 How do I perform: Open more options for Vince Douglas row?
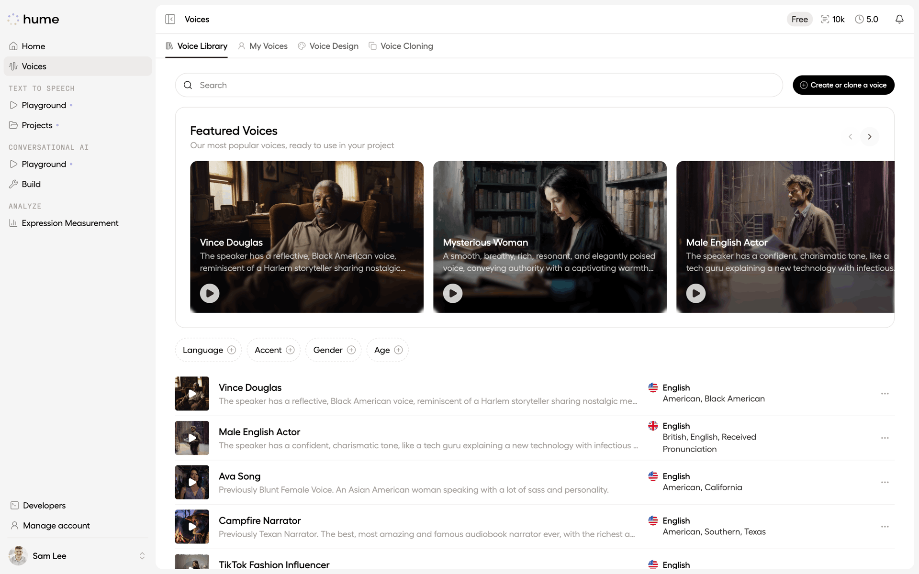click(885, 394)
